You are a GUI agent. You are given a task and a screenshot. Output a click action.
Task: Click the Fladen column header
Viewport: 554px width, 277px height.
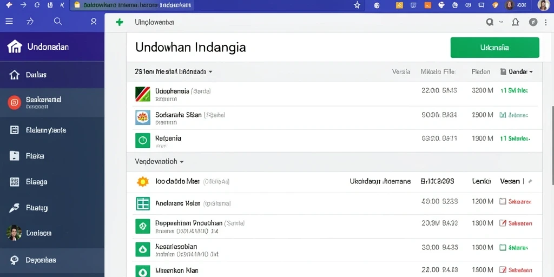tap(481, 72)
